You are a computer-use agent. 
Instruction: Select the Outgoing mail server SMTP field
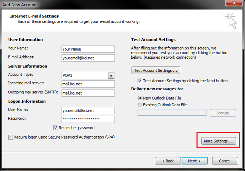[x=88, y=93]
